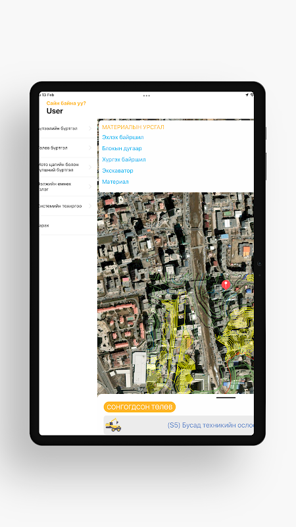Select Эхлэх байршил link
This screenshot has height=527, width=296.
click(x=123, y=137)
